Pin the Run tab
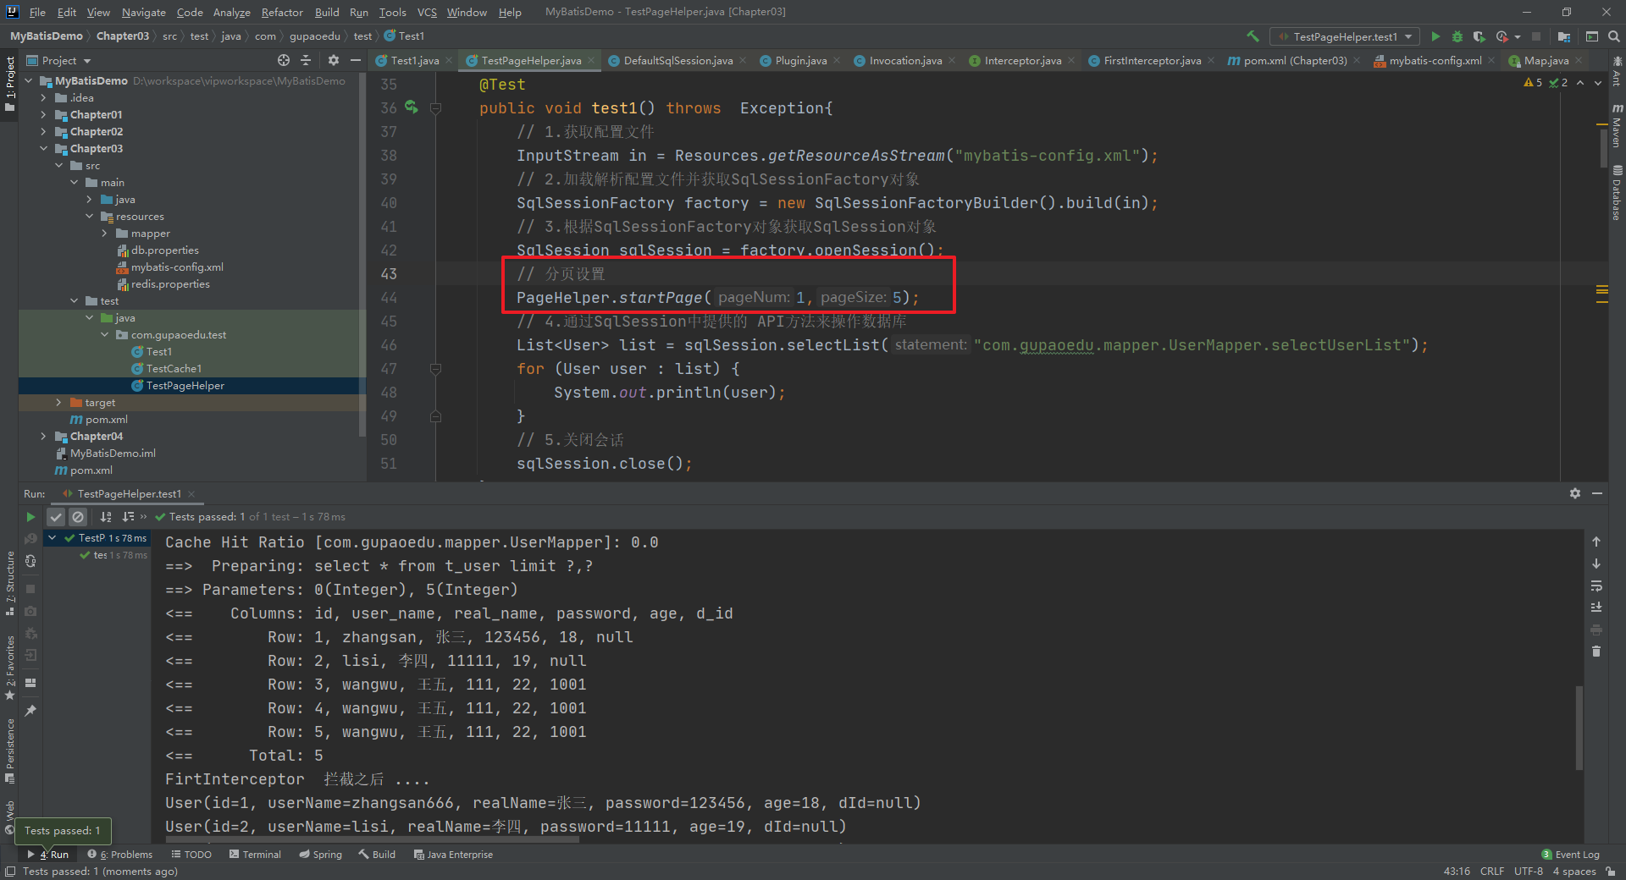 tap(30, 711)
